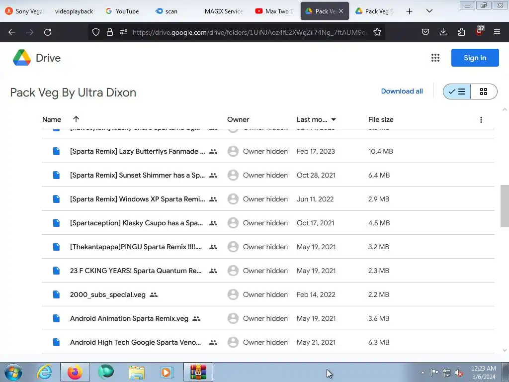Open the Pocket save icon
The image size is (509, 382).
click(425, 32)
